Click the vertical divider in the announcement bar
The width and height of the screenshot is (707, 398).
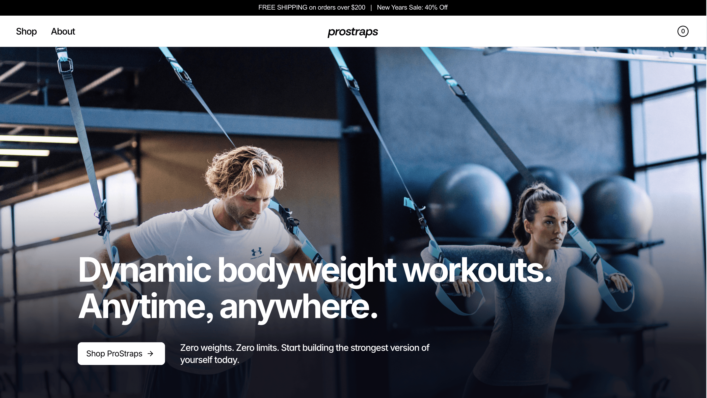[x=371, y=7]
